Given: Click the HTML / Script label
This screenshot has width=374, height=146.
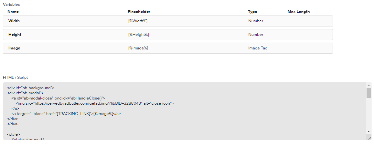Looking at the screenshot, I should (x=15, y=78).
